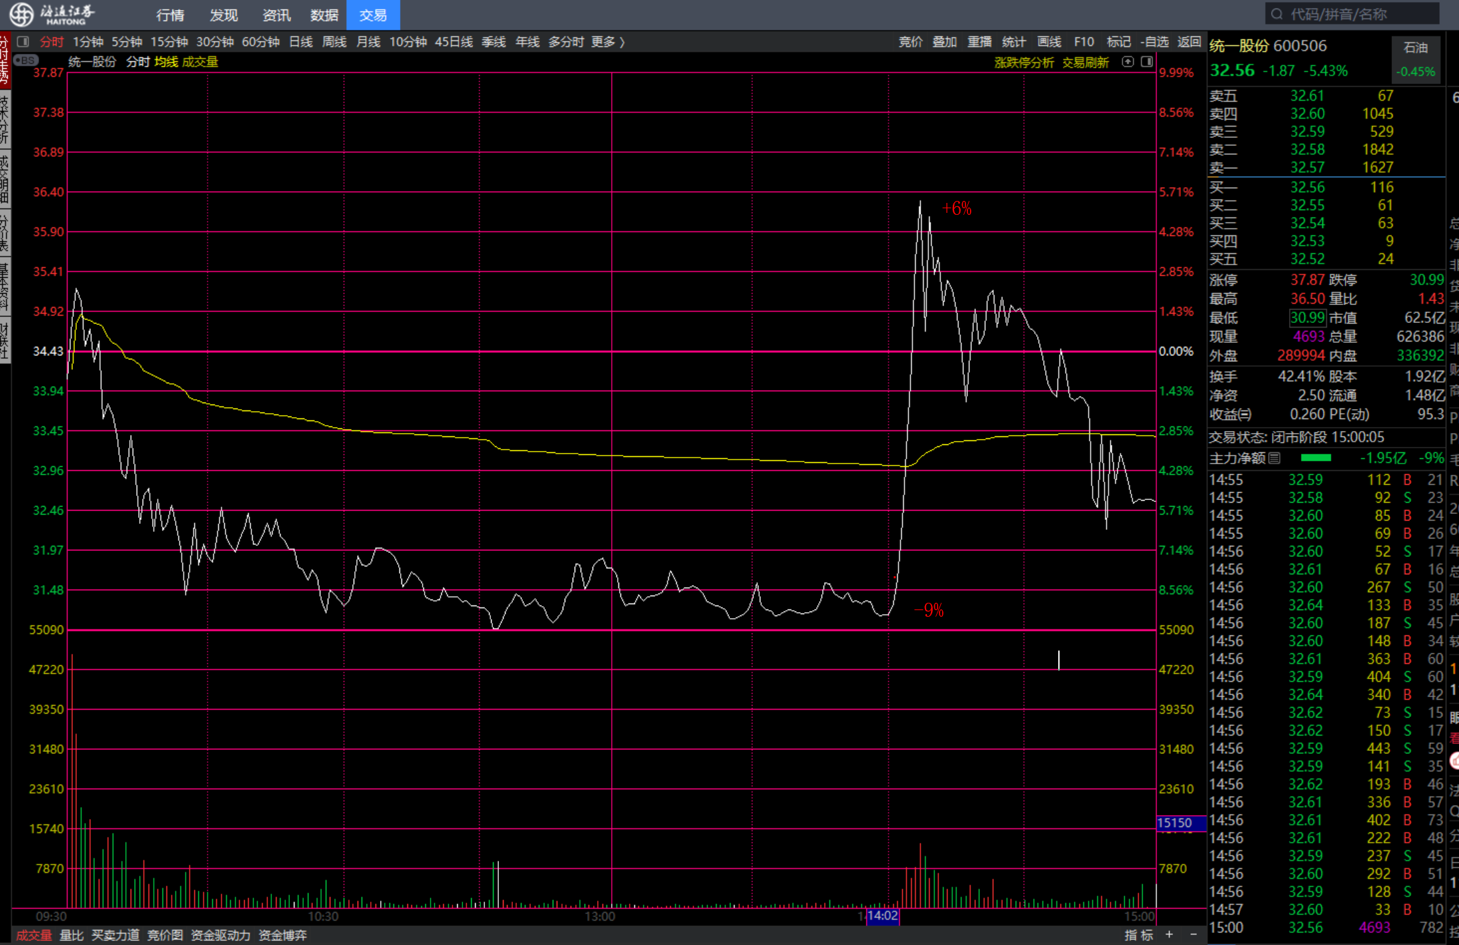1459x945 pixels.
Task: Click the list icon beside 主力净额
Action: (x=1275, y=458)
